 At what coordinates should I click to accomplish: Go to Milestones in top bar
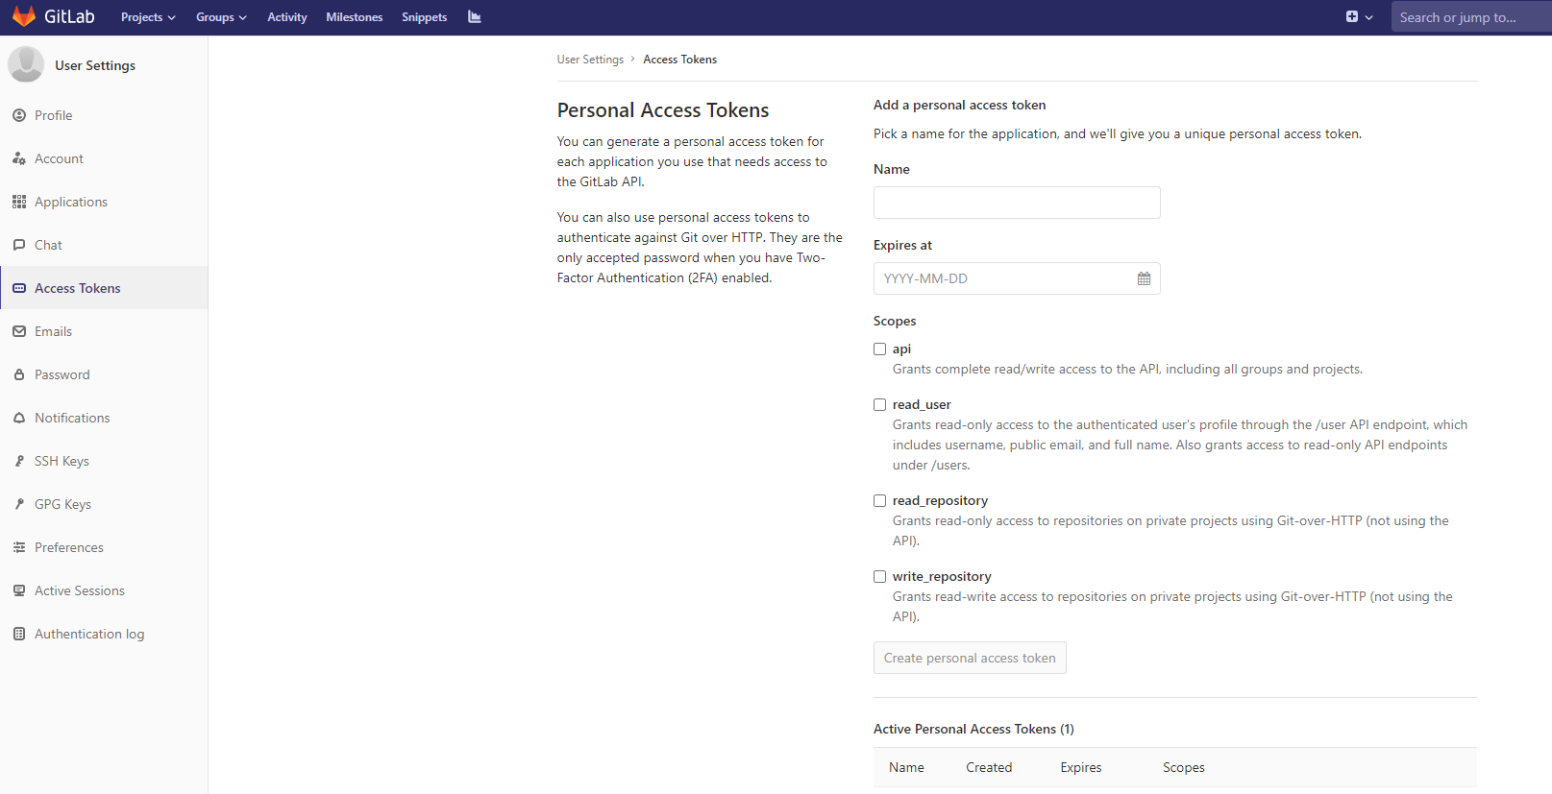click(354, 17)
